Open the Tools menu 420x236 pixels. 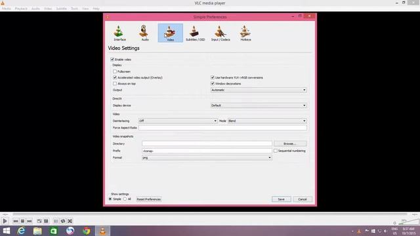[74, 9]
